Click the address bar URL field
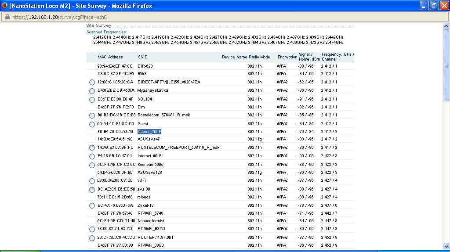This screenshot has width=450, height=252. tap(225, 17)
